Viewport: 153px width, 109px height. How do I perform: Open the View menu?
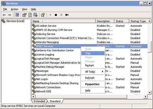(24, 9)
